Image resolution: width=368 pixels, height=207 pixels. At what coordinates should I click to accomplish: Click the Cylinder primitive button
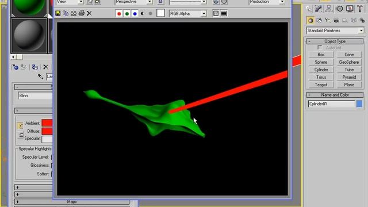tap(321, 70)
